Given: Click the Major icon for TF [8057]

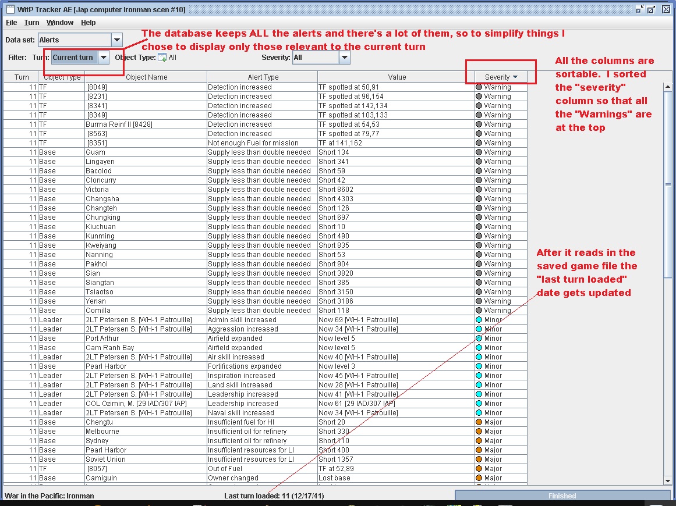Looking at the screenshot, I should [x=479, y=469].
